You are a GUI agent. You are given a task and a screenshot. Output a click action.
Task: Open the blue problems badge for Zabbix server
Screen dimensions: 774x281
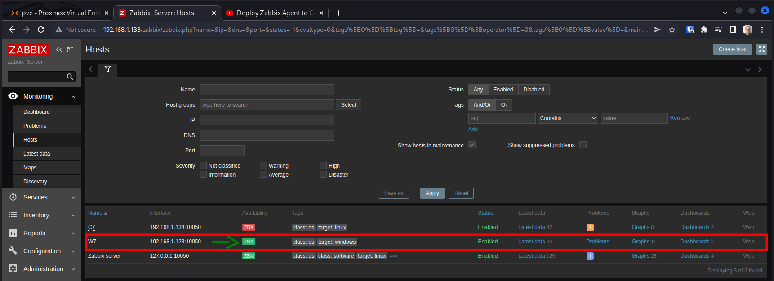pos(590,256)
